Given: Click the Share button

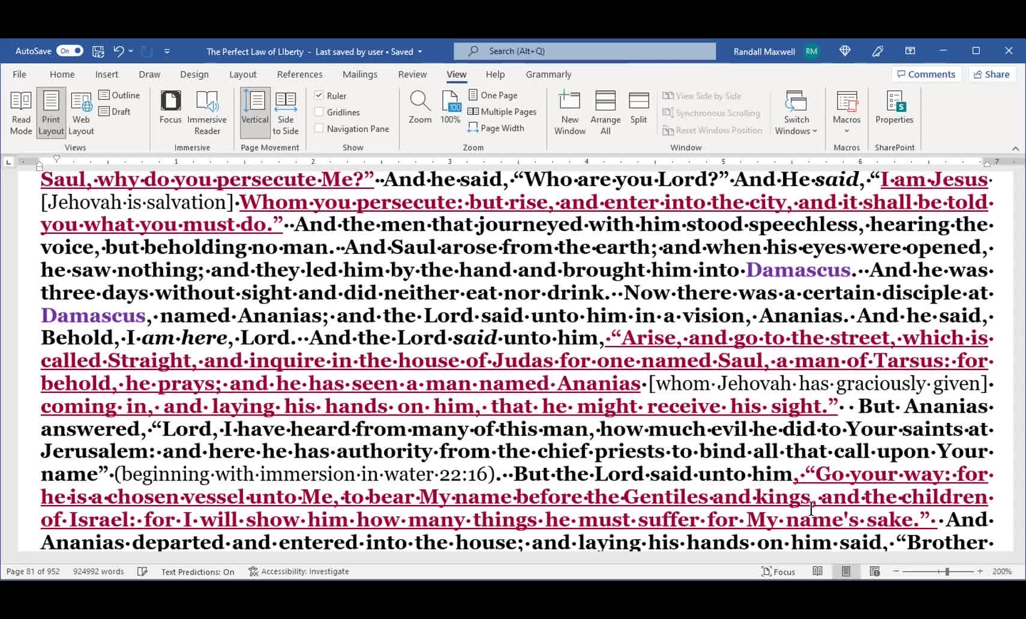Looking at the screenshot, I should (992, 74).
